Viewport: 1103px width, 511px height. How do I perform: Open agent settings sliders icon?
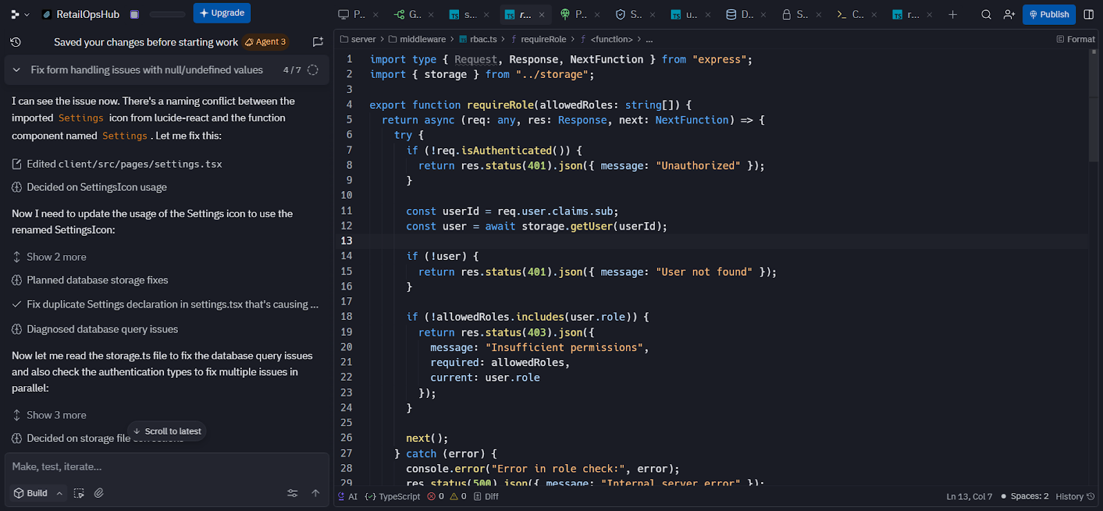292,493
